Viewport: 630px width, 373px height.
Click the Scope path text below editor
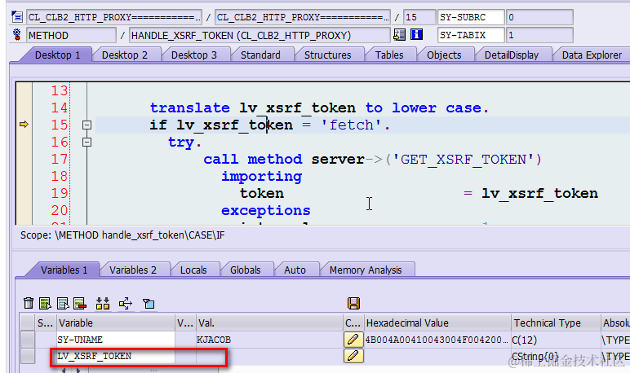[x=122, y=235]
